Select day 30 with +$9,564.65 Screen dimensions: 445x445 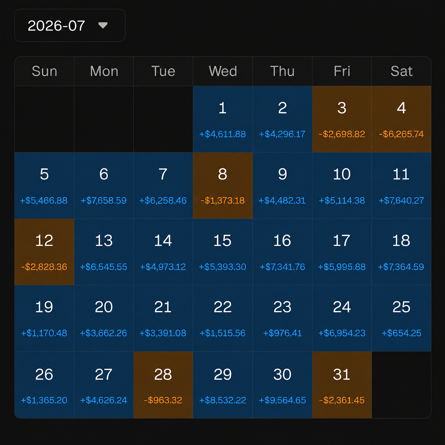pos(282,385)
